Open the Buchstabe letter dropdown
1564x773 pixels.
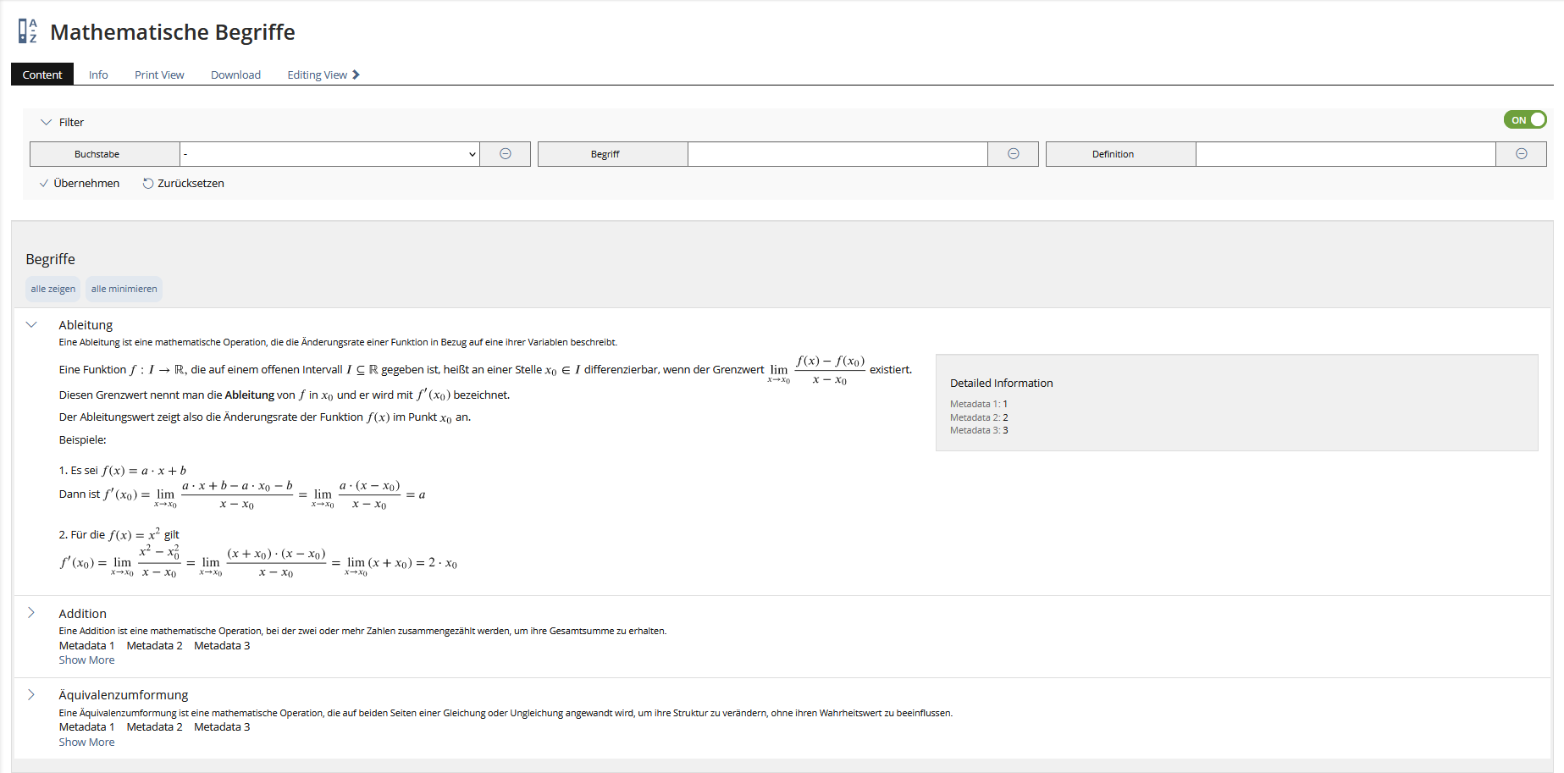(x=329, y=154)
